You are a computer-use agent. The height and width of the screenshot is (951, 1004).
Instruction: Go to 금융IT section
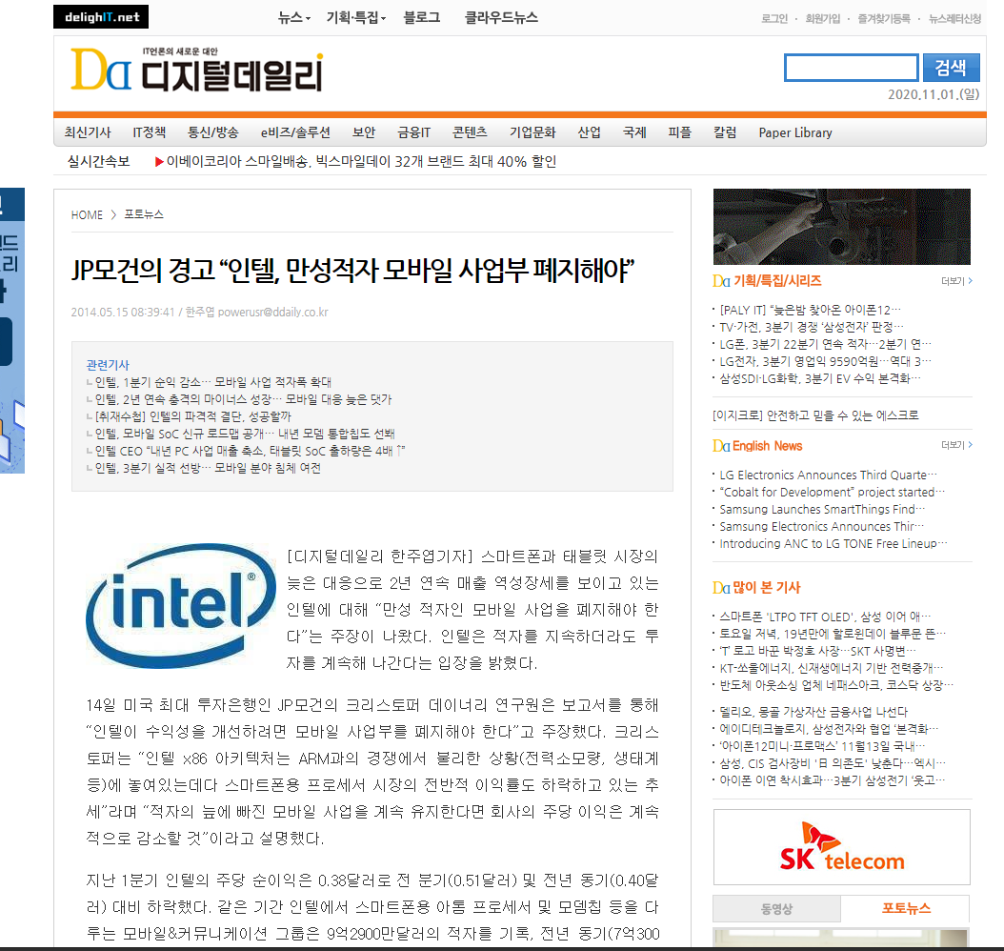(x=413, y=132)
